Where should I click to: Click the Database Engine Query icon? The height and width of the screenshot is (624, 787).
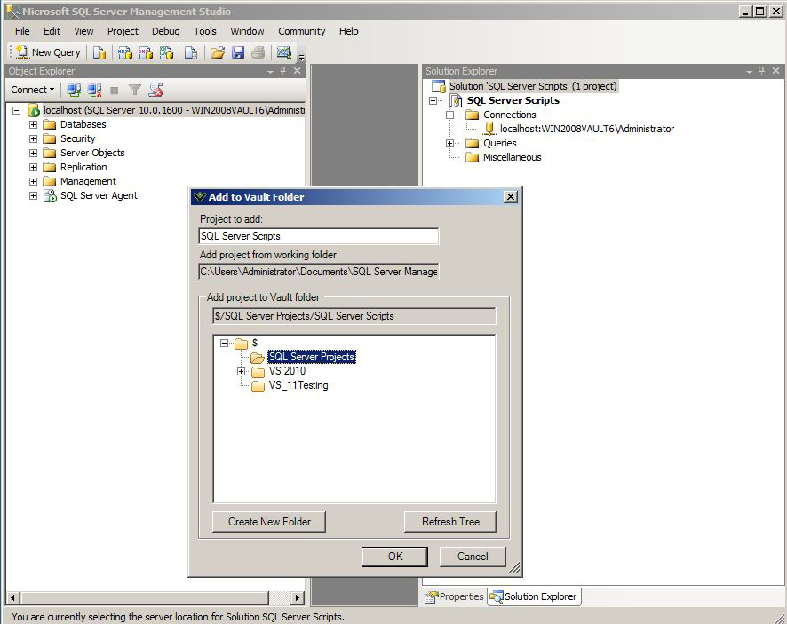click(x=99, y=52)
